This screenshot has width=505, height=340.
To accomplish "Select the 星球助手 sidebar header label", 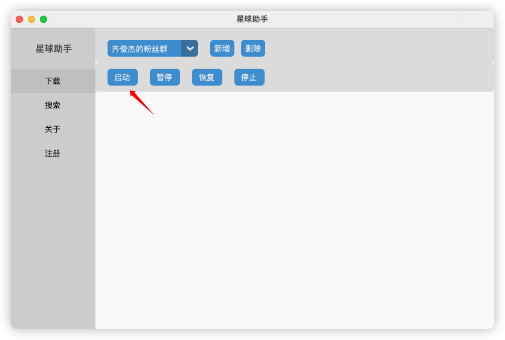I will tap(54, 48).
